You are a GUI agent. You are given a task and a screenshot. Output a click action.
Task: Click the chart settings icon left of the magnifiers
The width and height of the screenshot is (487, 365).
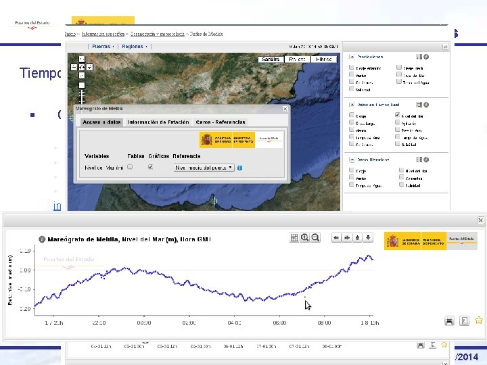click(294, 238)
